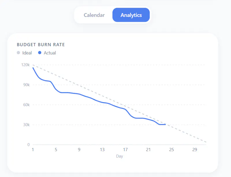
Task: Click day 13 on the x-axis
Action: (102, 150)
